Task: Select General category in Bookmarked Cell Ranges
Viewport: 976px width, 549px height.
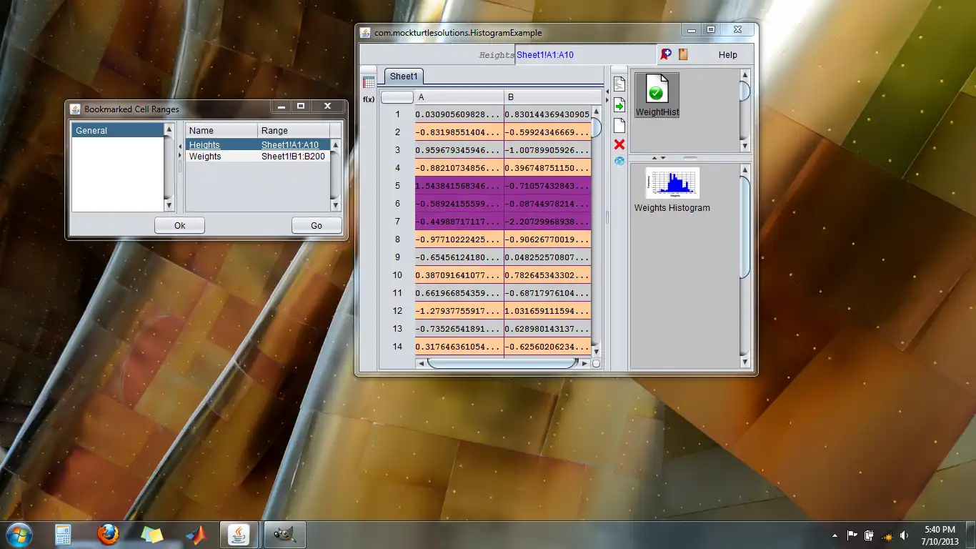Action: coord(118,131)
